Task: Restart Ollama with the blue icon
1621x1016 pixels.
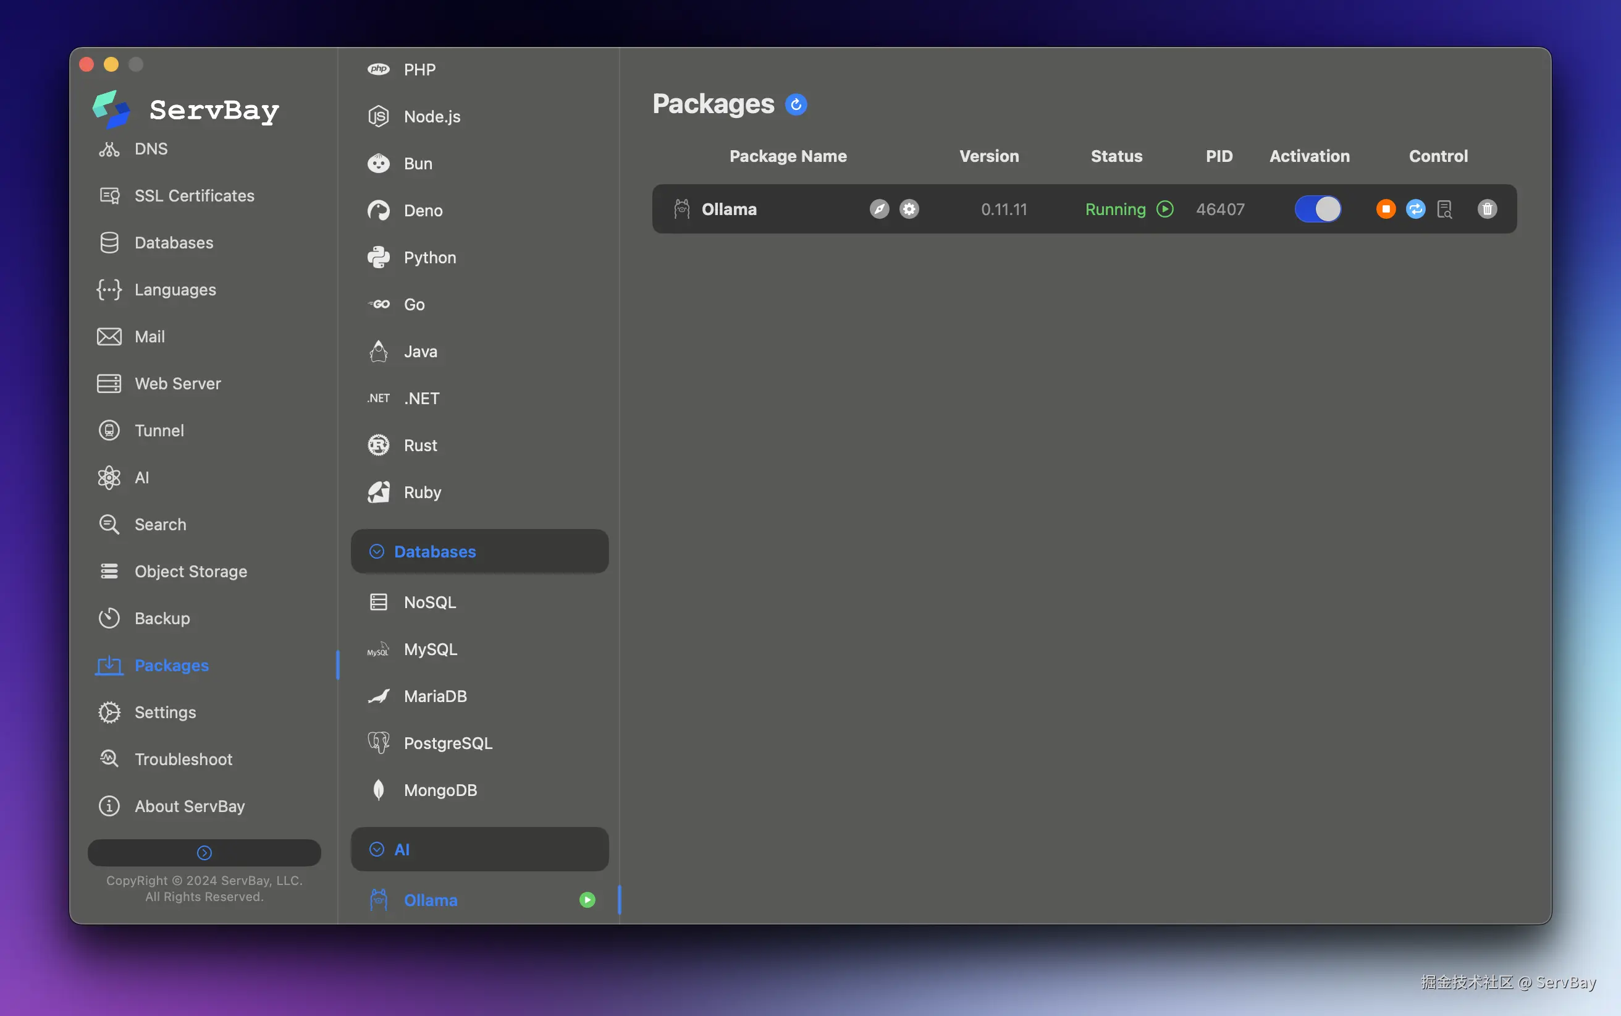Action: tap(1415, 209)
